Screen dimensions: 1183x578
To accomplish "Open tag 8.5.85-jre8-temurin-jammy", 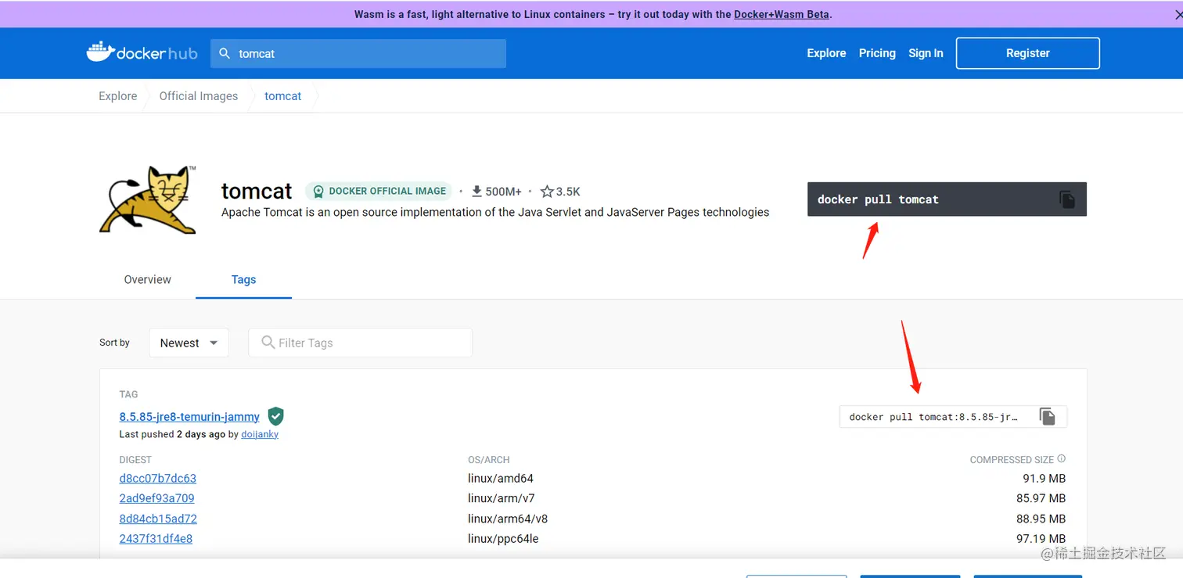I will 189,417.
